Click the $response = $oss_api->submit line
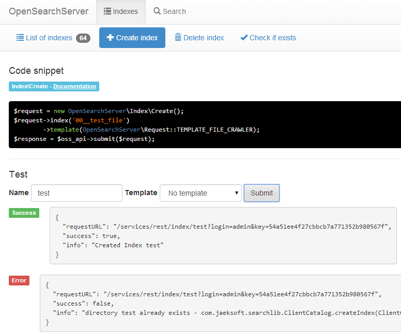This screenshot has height=335, width=401. coord(84,139)
